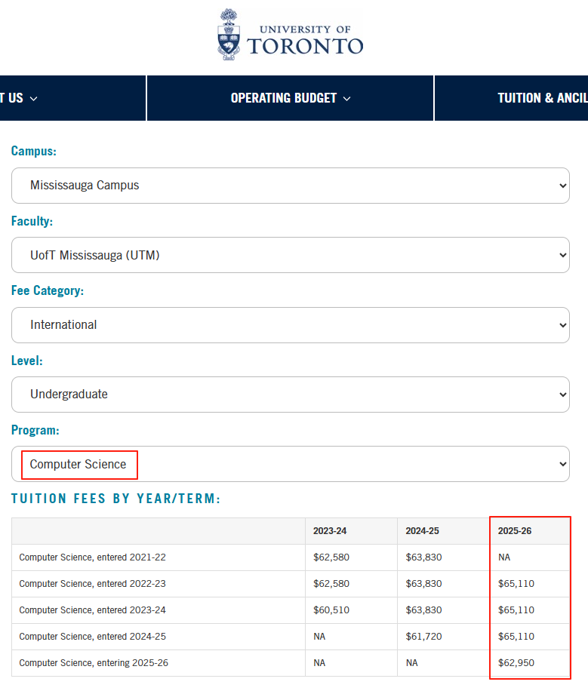Select row Computer Science, entered 2022-23
The width and height of the screenshot is (588, 694).
pyautogui.click(x=291, y=584)
